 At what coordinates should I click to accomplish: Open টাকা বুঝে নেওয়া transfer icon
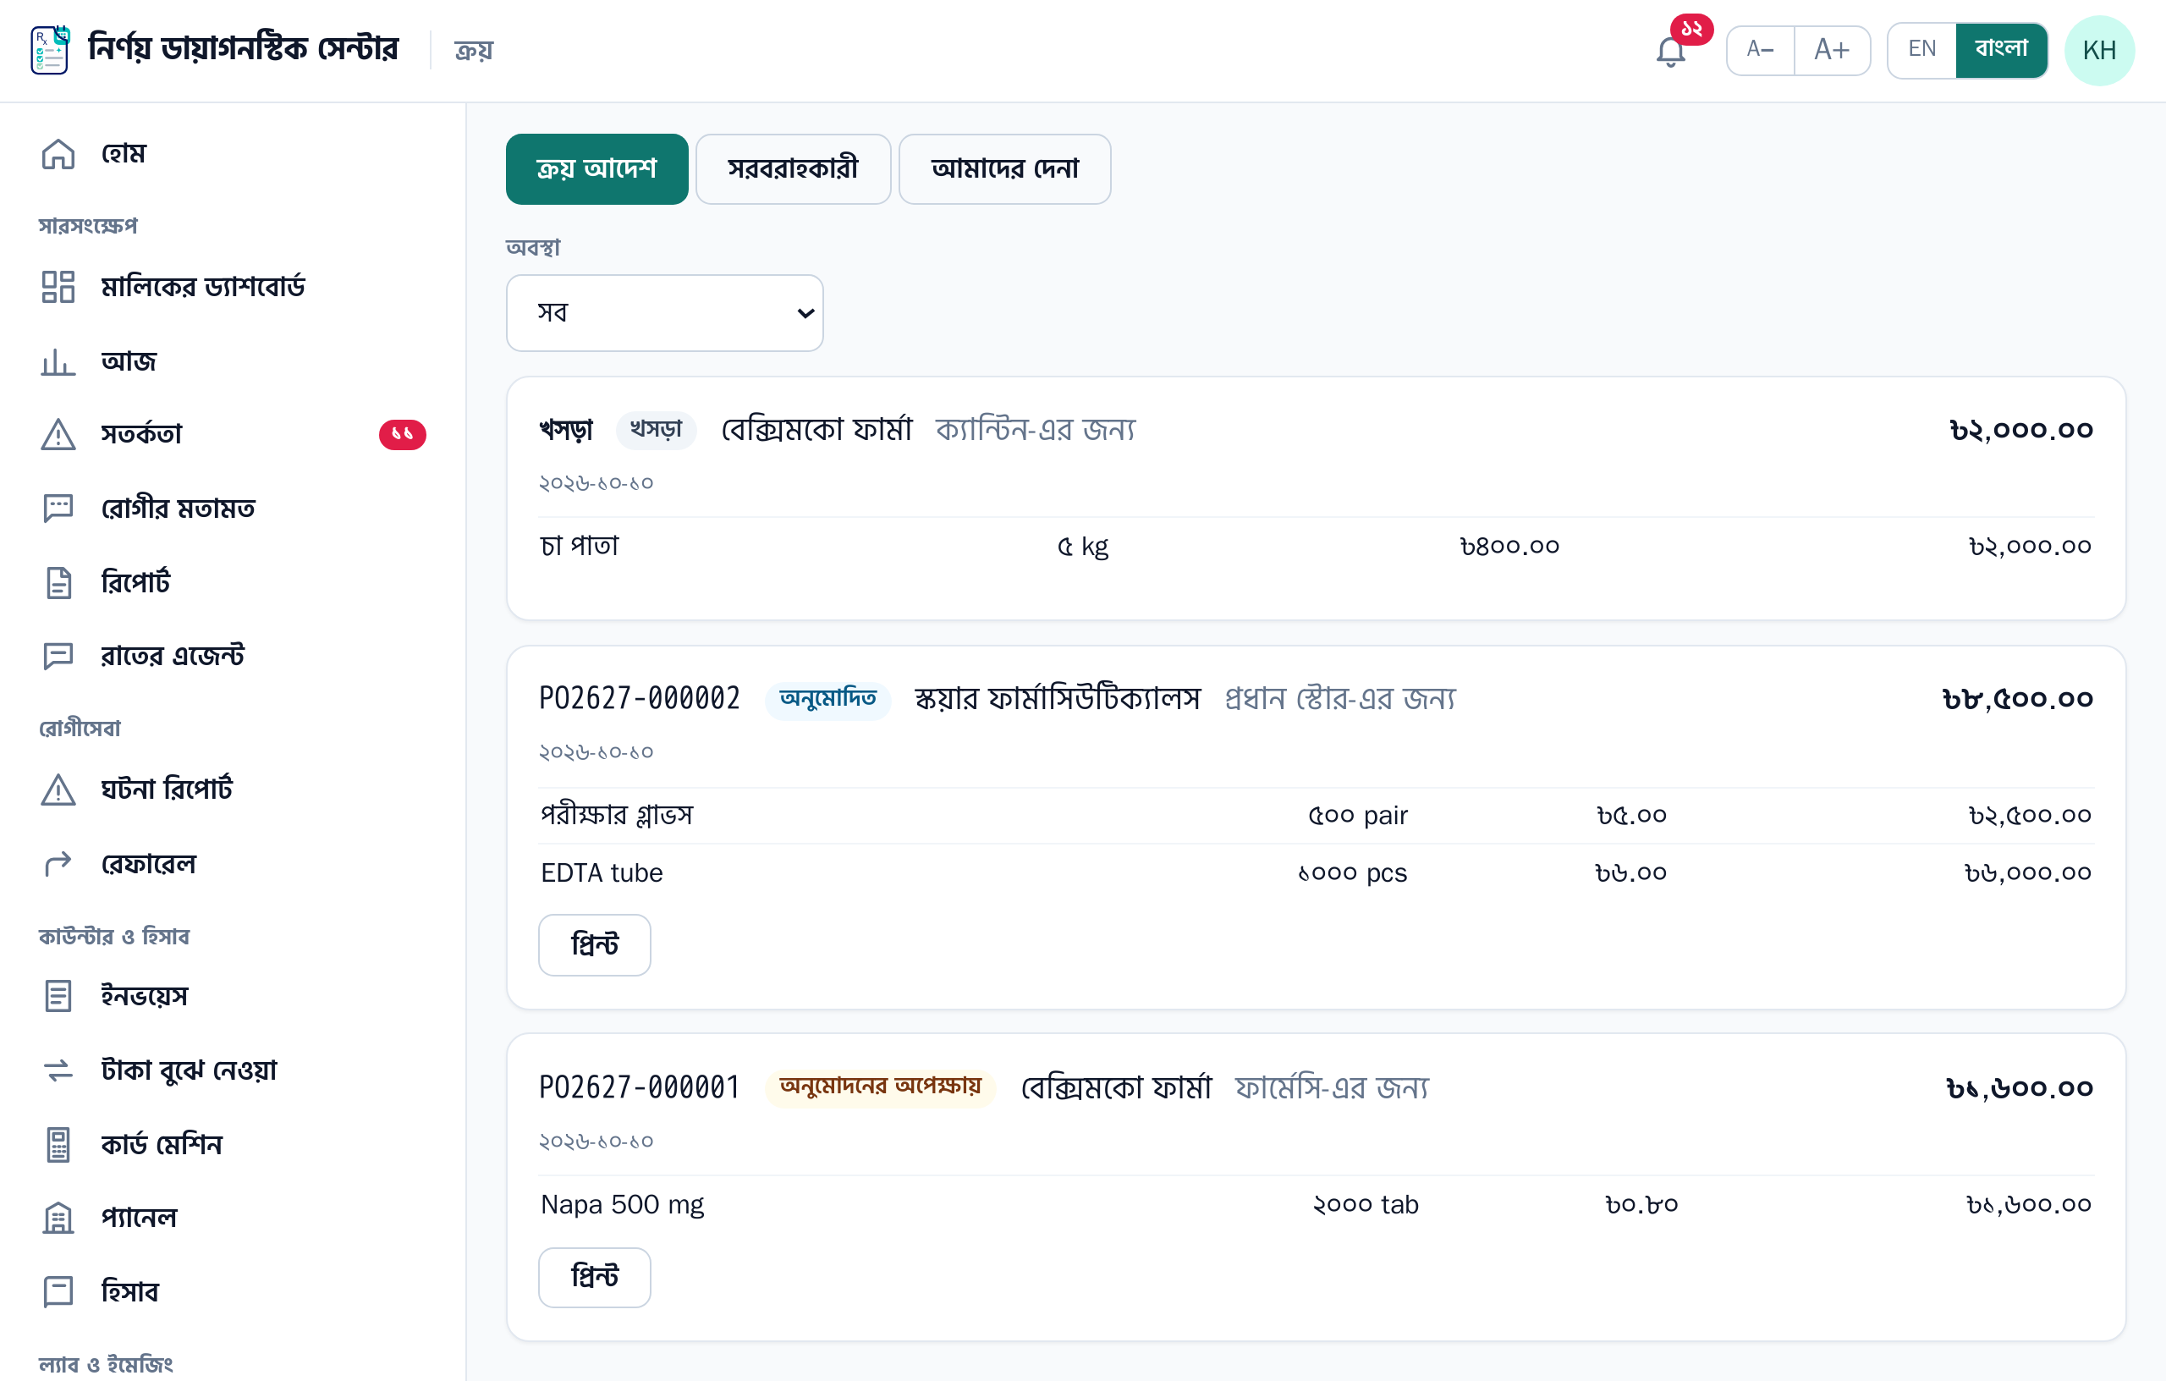[x=58, y=1070]
